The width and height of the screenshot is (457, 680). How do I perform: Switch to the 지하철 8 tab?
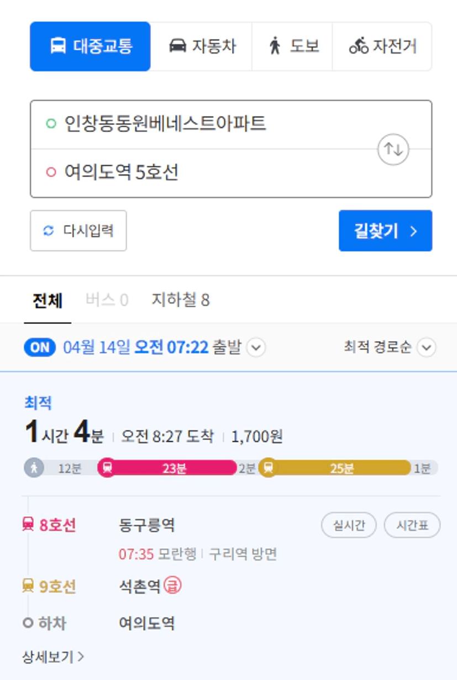tap(181, 300)
